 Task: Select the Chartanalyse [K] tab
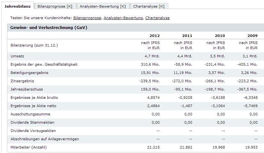[x=149, y=6]
